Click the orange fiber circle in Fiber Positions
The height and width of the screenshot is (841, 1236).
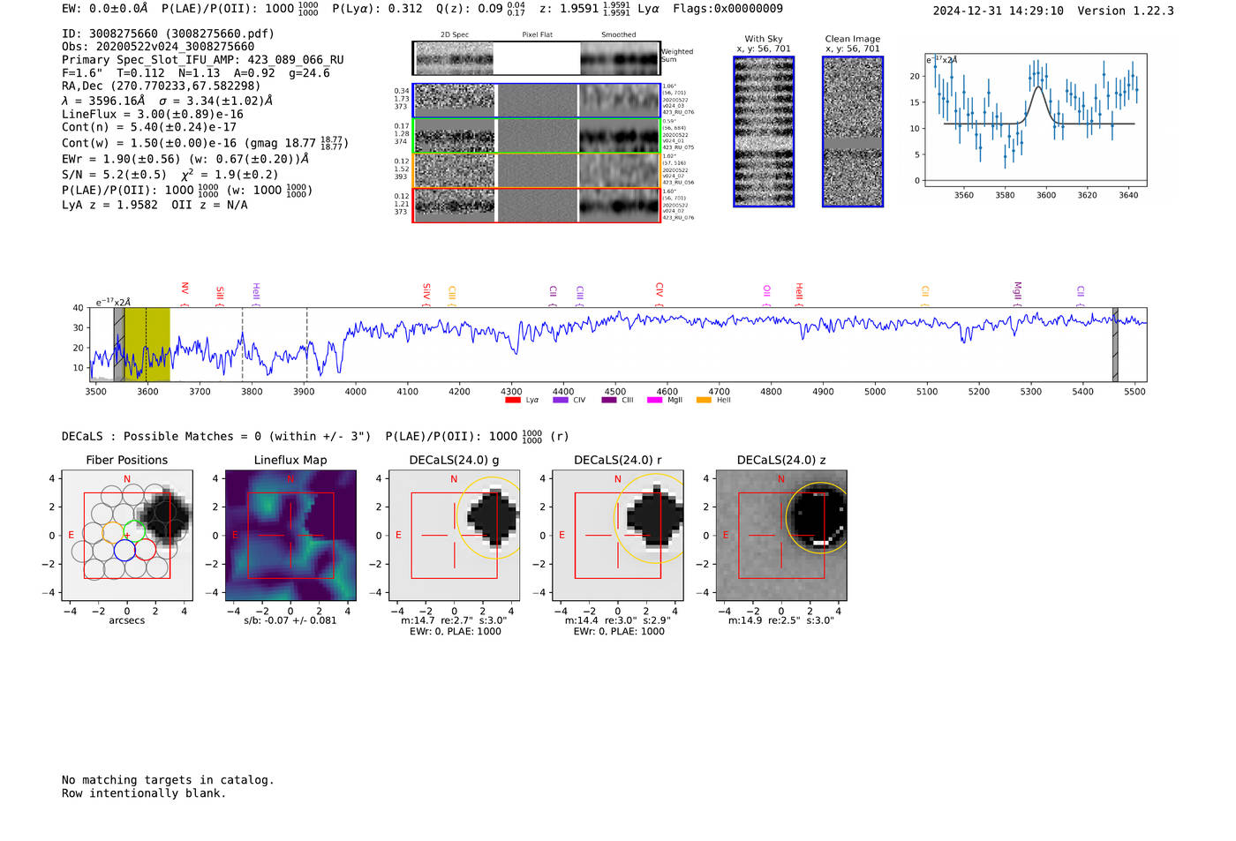point(114,532)
